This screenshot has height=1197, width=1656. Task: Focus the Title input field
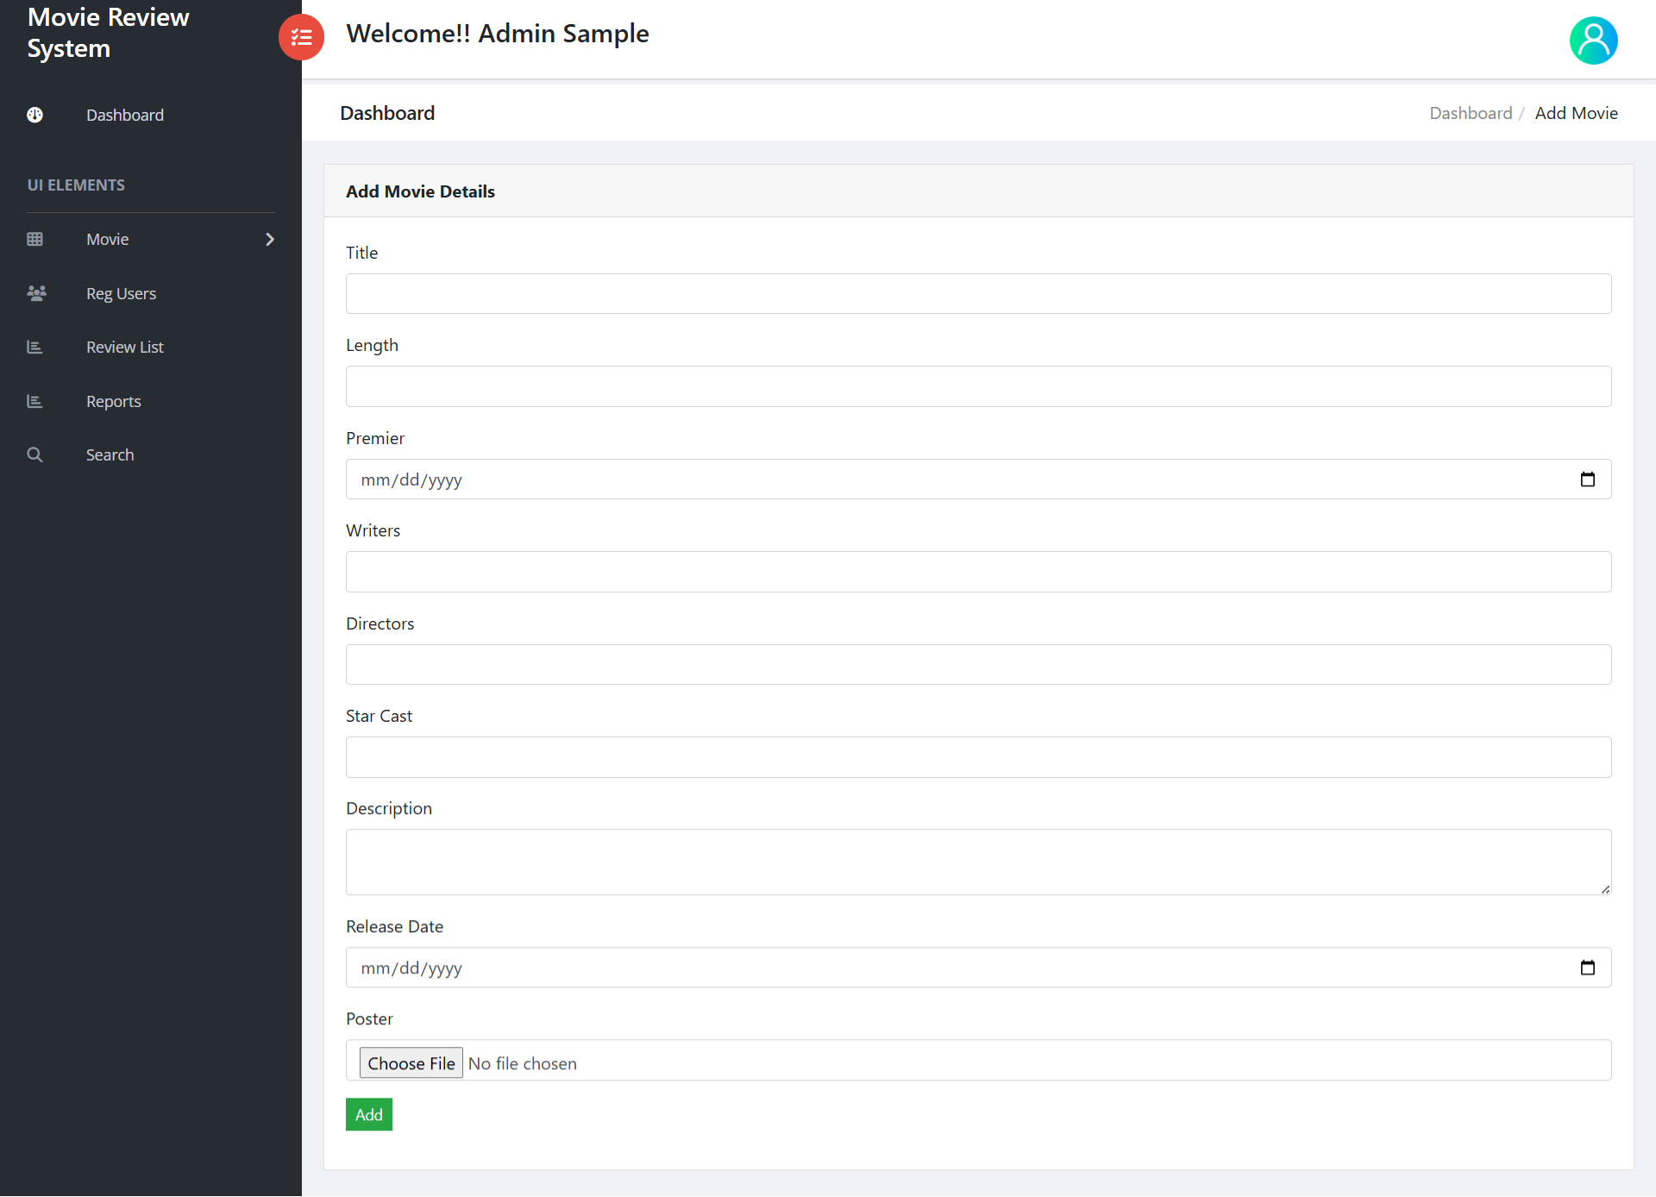coord(978,294)
